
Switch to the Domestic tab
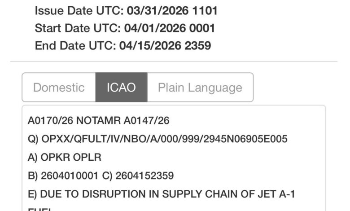[59, 88]
